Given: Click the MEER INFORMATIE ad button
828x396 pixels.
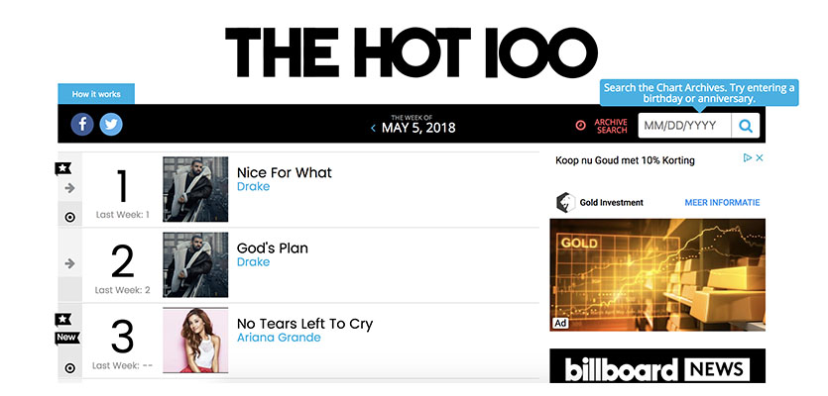Looking at the screenshot, I should (723, 202).
